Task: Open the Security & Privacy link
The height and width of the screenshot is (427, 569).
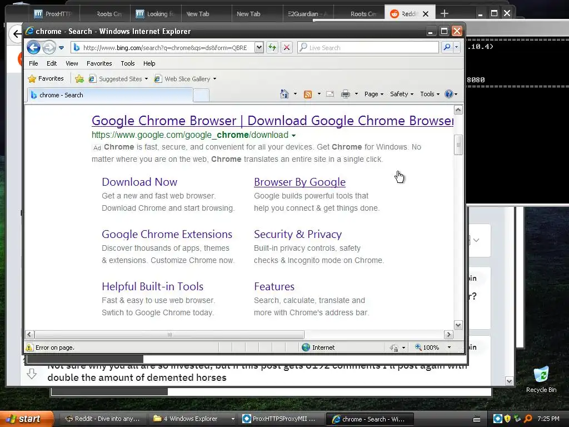Action: [x=298, y=234]
